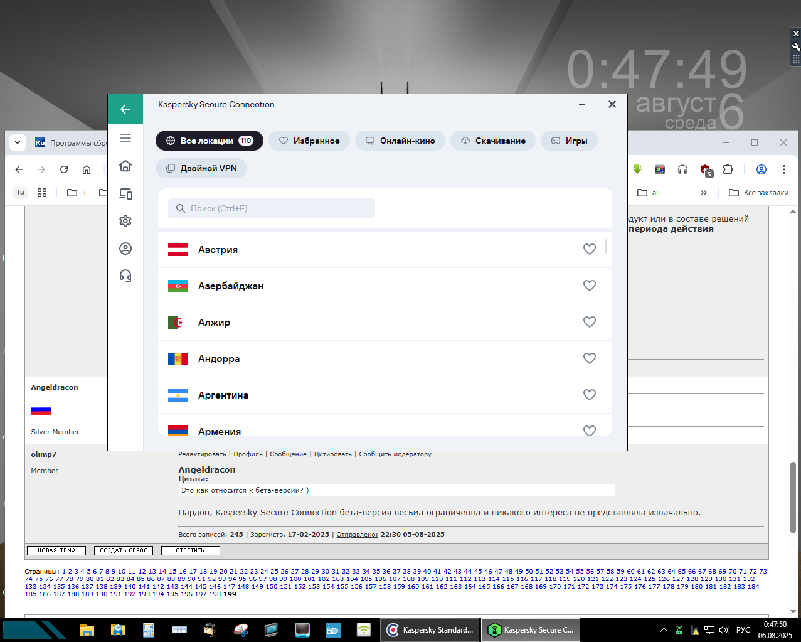Select the Двойной VPN filter tab

201,168
